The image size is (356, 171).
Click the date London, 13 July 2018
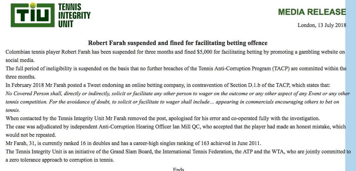[322, 25]
